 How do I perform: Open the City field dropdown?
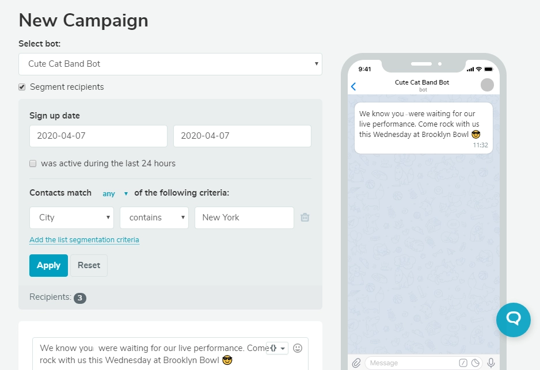coord(71,218)
